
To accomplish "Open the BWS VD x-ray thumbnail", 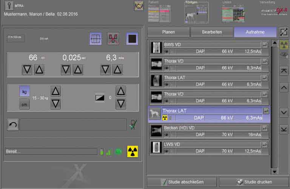I will coord(156,48).
